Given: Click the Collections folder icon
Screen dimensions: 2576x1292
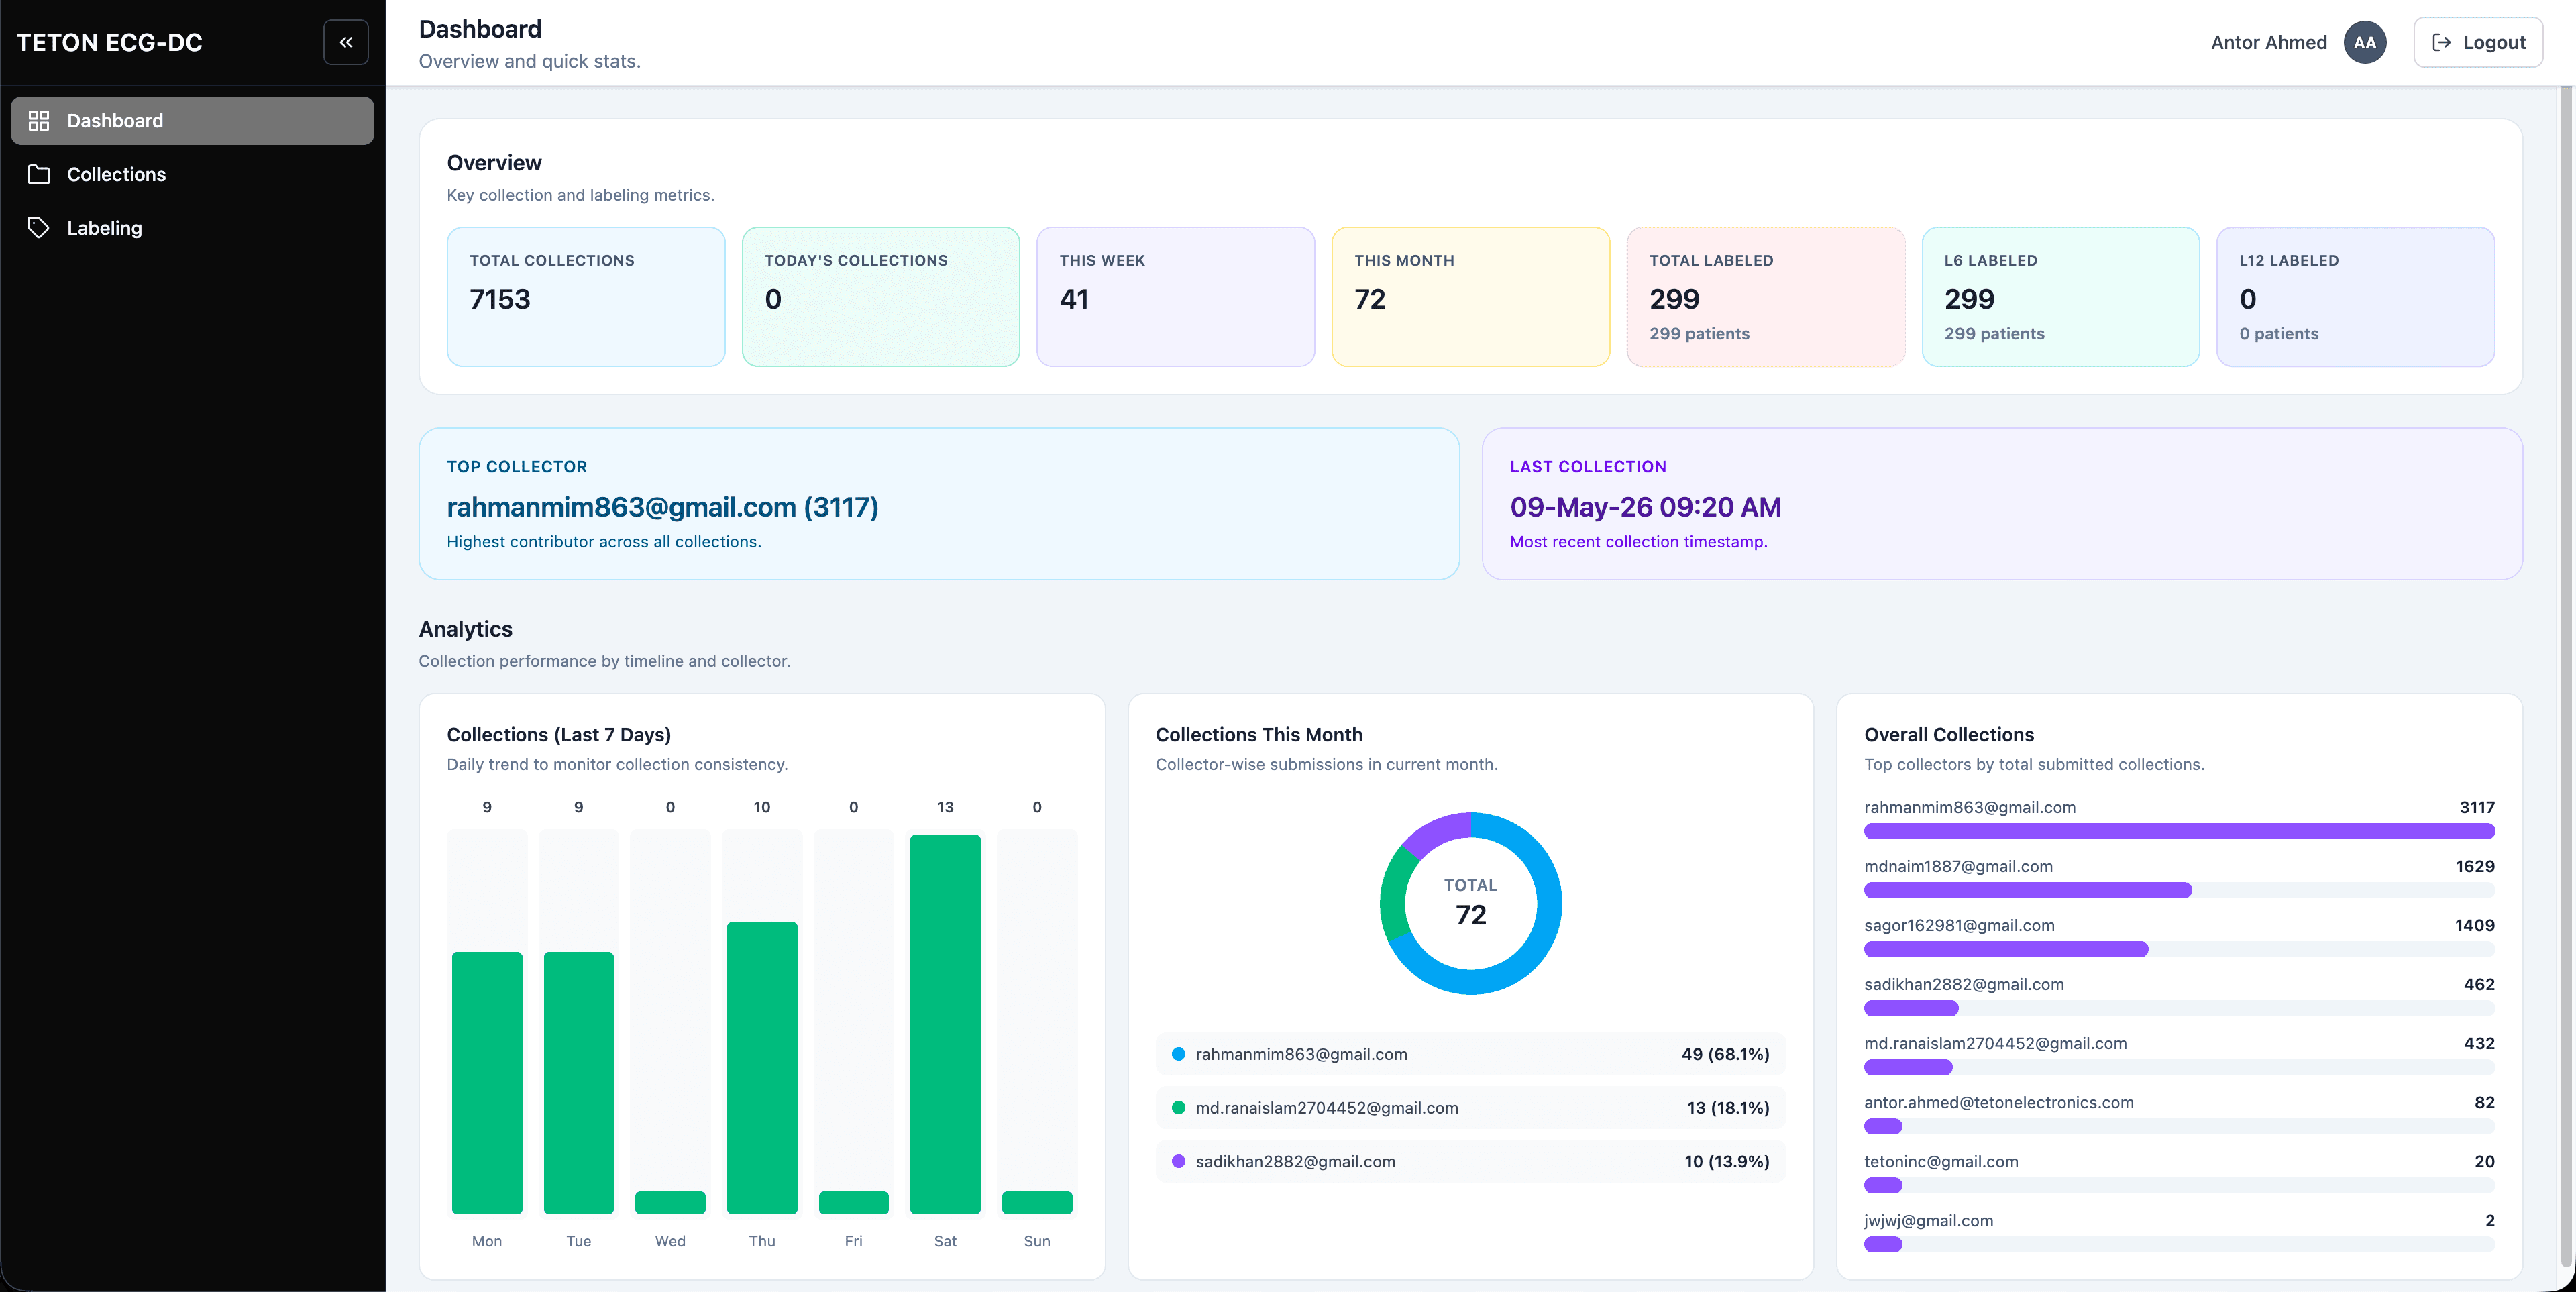Looking at the screenshot, I should pos(39,174).
